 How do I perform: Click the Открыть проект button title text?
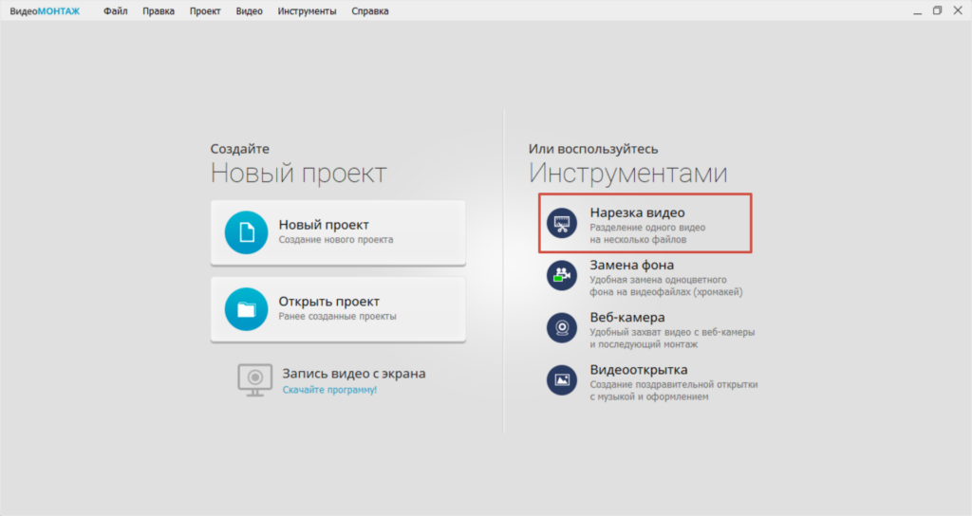tap(328, 302)
